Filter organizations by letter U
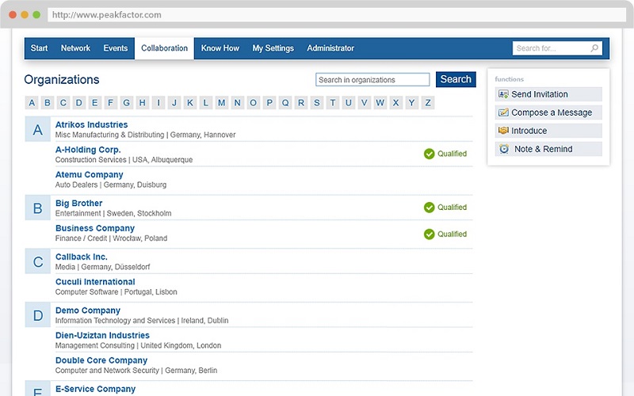The width and height of the screenshot is (634, 396). pos(348,103)
